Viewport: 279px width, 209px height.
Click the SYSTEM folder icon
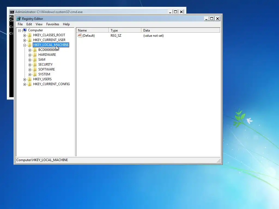pos(35,74)
